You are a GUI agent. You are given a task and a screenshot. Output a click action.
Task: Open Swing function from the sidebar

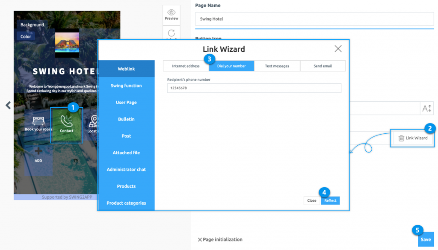(126, 85)
